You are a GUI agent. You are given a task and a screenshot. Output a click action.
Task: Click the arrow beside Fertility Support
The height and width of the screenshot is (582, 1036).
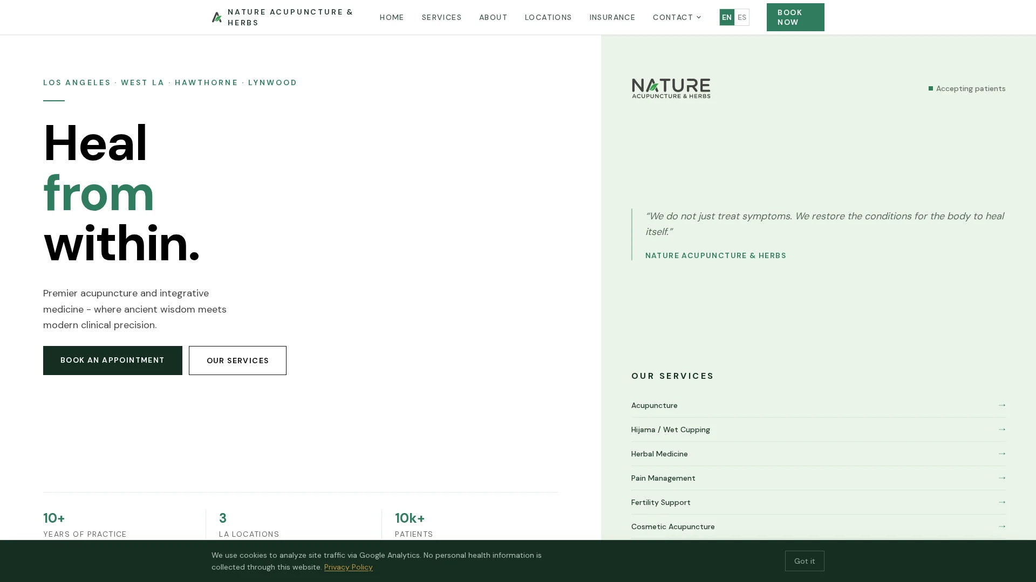(x=1001, y=502)
